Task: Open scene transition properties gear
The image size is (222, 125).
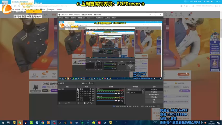Action: tap(143, 89)
